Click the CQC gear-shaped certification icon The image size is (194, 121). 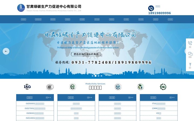click(x=163, y=87)
